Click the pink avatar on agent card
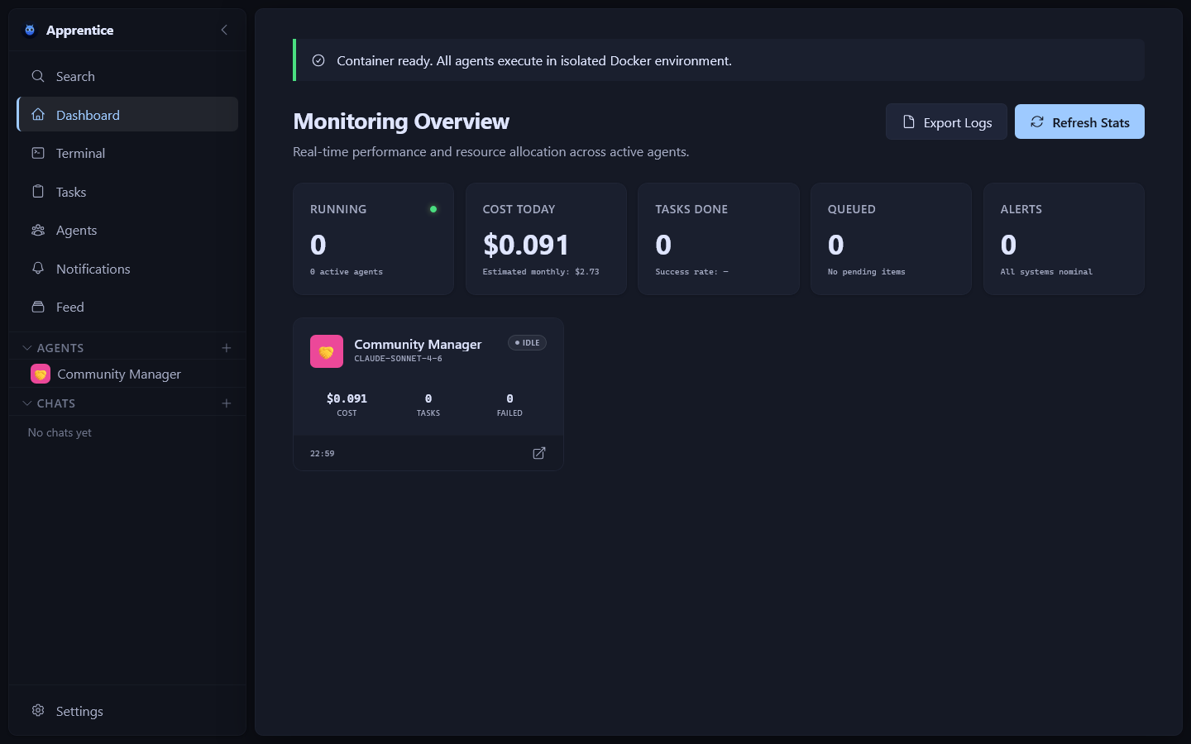Image resolution: width=1191 pixels, height=744 pixels. pyautogui.click(x=327, y=351)
